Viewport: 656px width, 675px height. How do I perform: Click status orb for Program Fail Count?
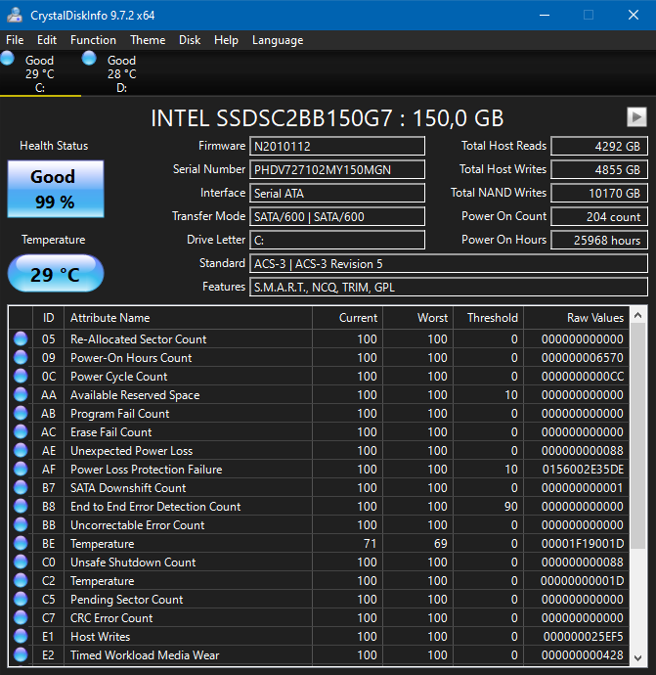(x=21, y=413)
